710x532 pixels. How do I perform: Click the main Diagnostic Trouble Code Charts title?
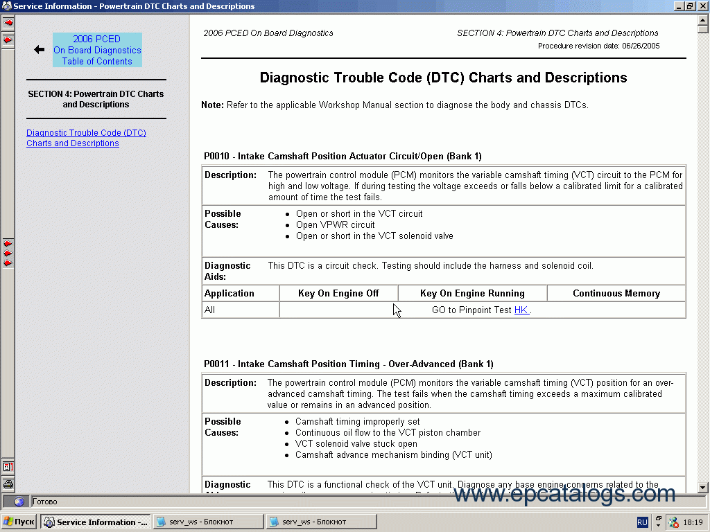[443, 78]
